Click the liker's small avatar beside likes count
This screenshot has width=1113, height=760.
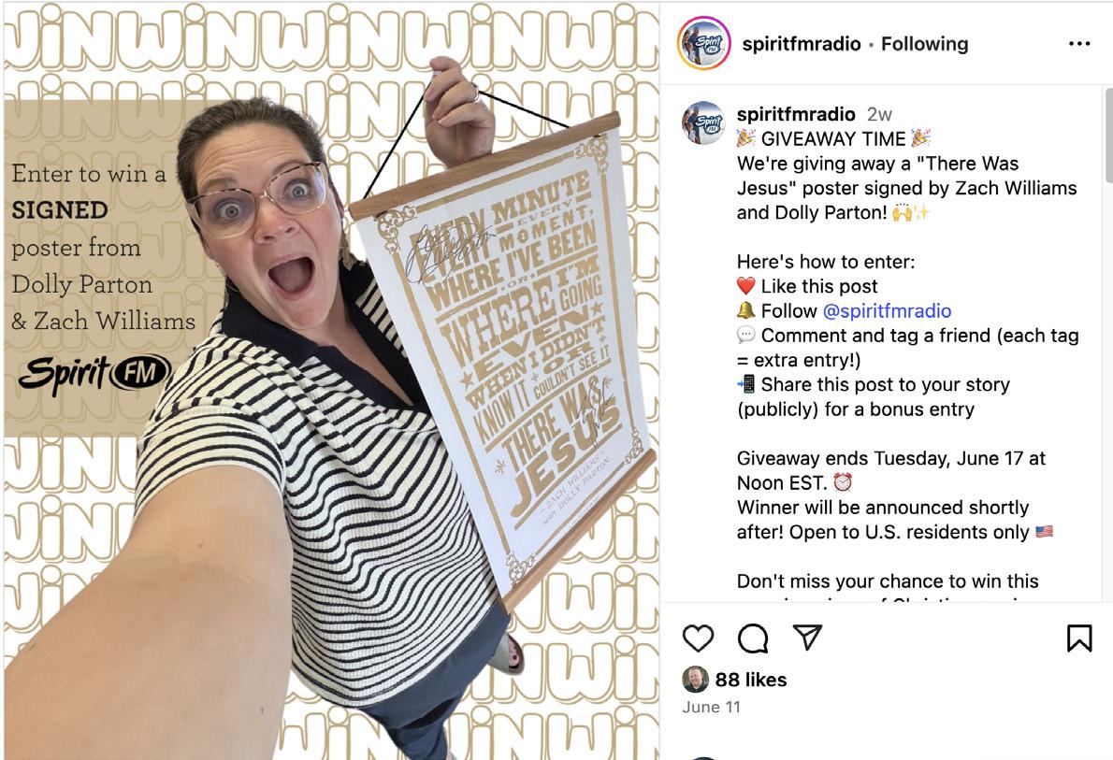[695, 680]
